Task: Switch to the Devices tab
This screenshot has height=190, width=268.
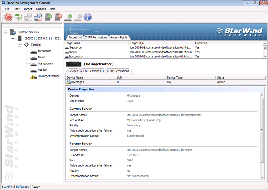Action: coord(73,71)
